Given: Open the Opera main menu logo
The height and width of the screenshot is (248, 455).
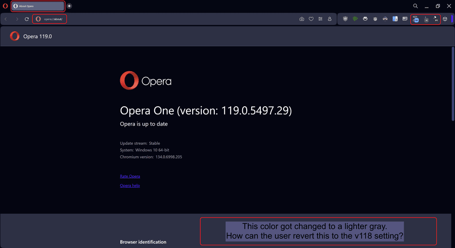Looking at the screenshot, I should tap(5, 6).
